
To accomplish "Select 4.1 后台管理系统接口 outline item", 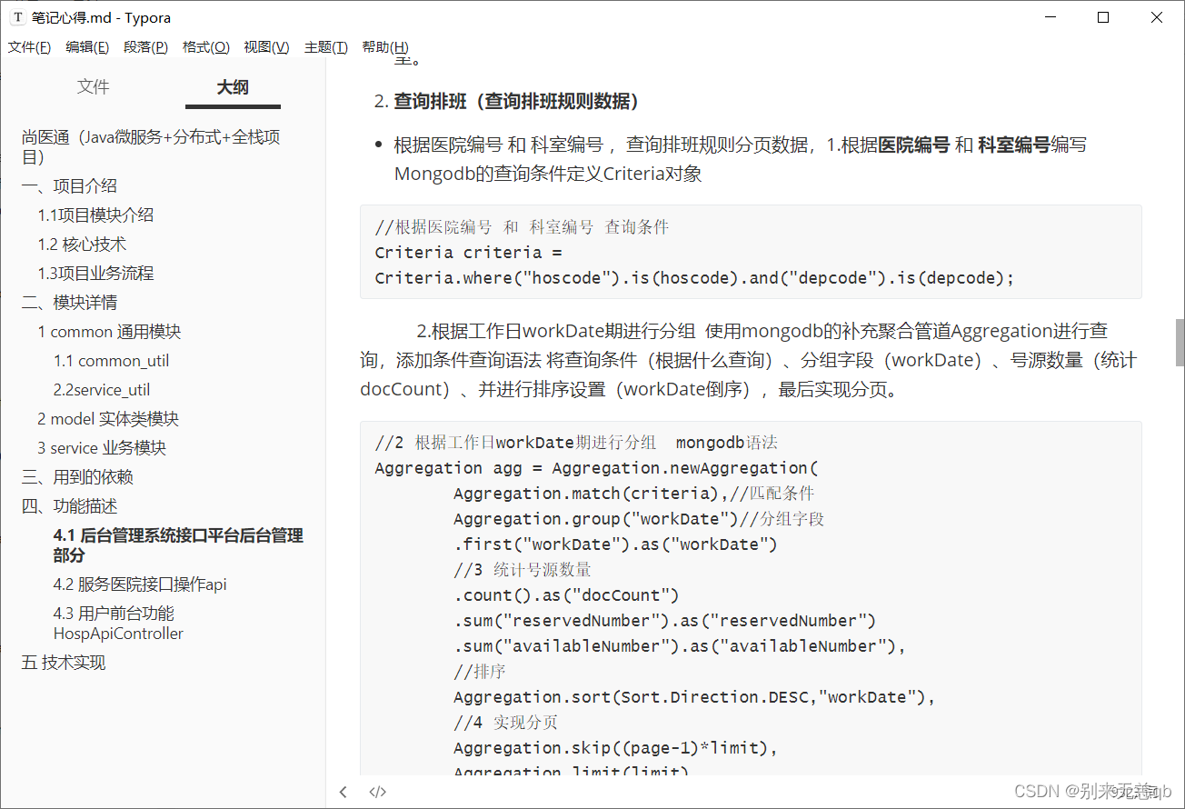I will [x=178, y=545].
